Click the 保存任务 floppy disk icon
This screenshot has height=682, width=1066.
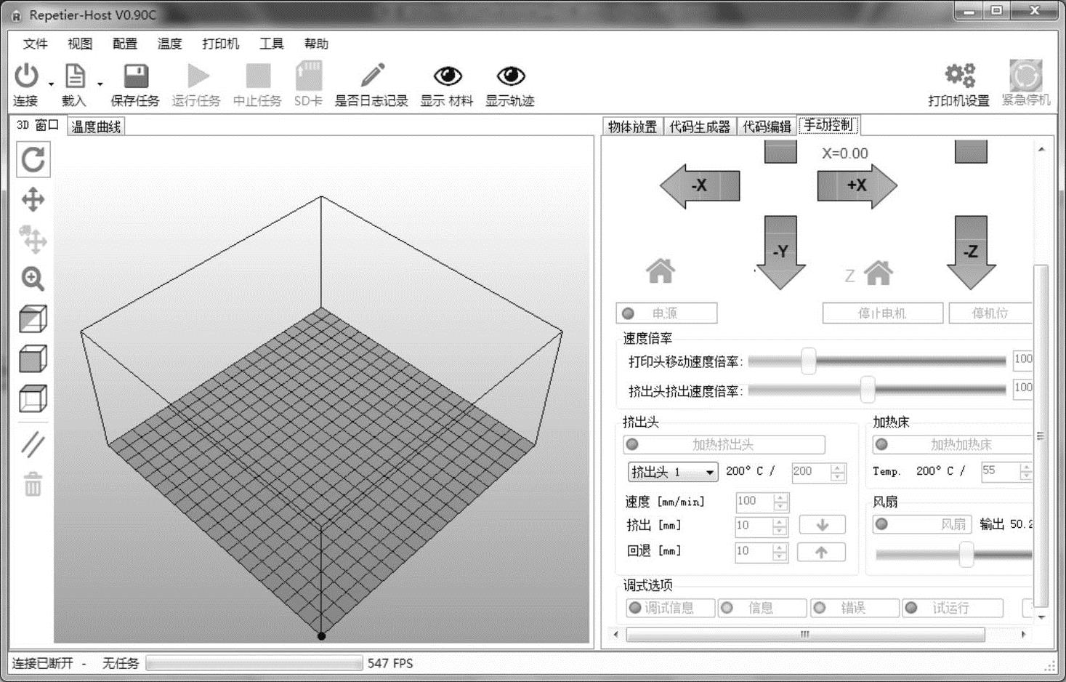click(x=135, y=76)
